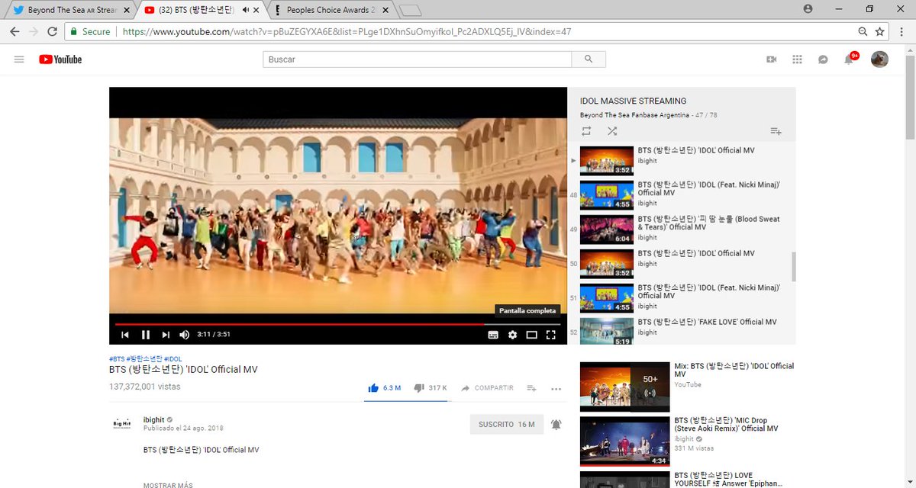Dislike the video (317 K)
Screen dimensions: 916x488
pos(431,388)
